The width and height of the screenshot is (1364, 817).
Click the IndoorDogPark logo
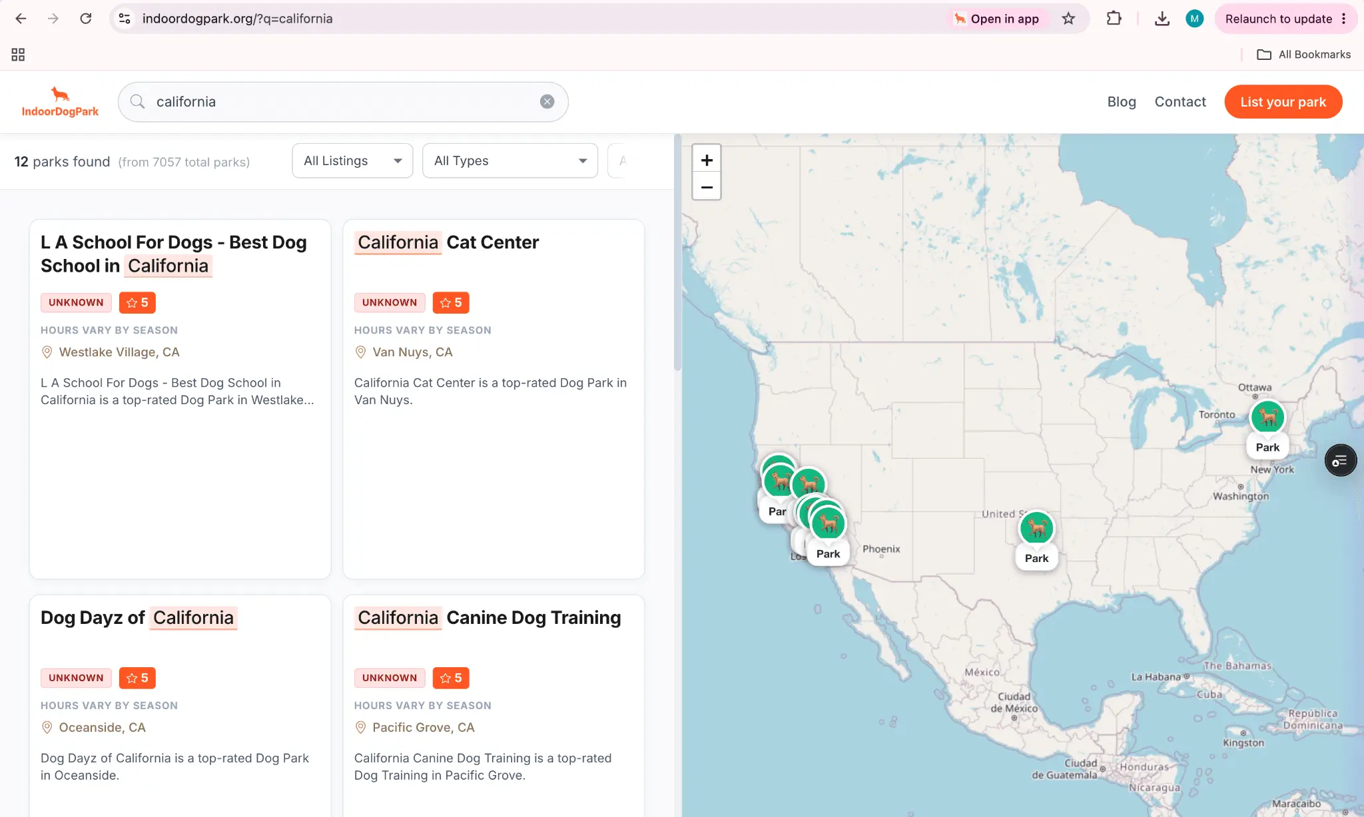(60, 102)
